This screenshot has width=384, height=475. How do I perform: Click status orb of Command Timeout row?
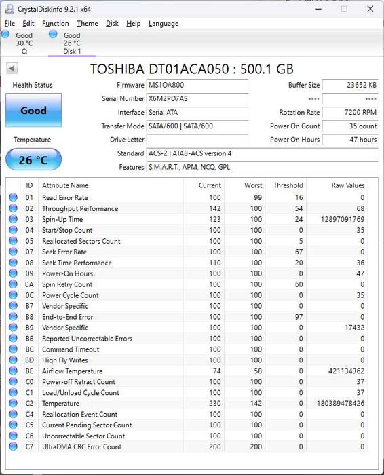pyautogui.click(x=13, y=349)
